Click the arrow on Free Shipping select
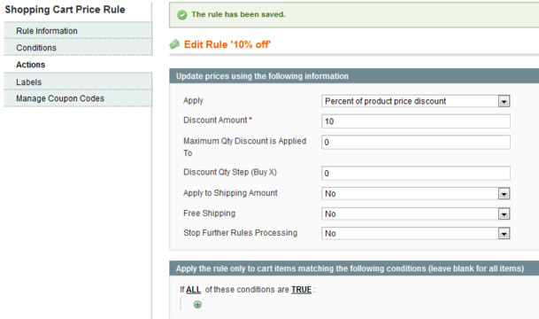Screen dimensions: 539x319 504,214
